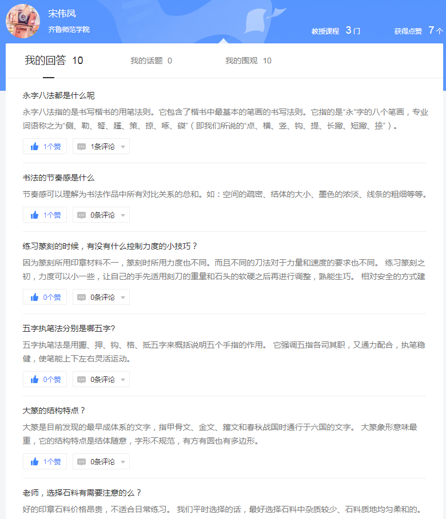Open question 老师，选择石料有需要注意的么
446x519 pixels.
click(82, 492)
